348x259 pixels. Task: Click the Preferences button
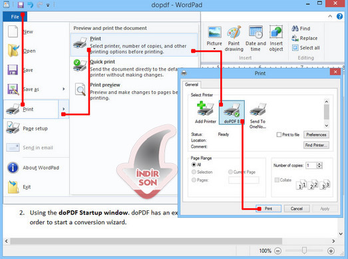316,134
